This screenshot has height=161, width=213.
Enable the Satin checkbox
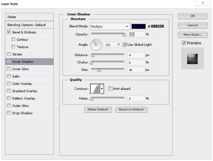[9, 76]
